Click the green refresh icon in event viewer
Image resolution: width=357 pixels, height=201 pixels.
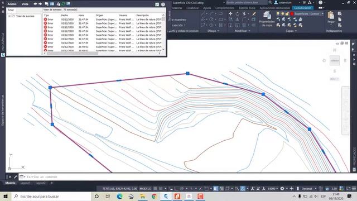coord(63,4)
